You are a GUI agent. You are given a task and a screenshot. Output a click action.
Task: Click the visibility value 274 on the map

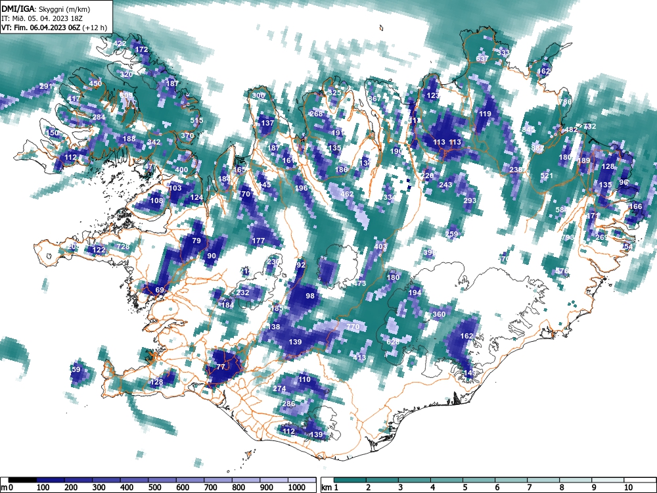279,388
